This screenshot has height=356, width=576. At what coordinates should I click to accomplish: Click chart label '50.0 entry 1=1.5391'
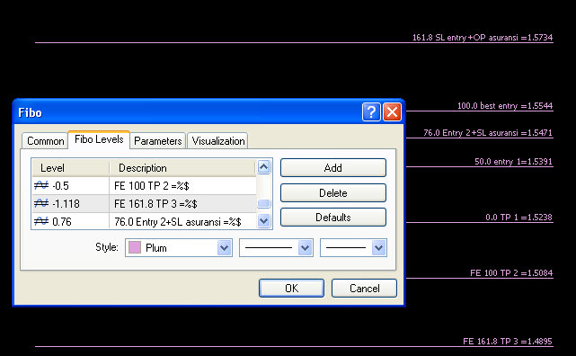tap(513, 162)
